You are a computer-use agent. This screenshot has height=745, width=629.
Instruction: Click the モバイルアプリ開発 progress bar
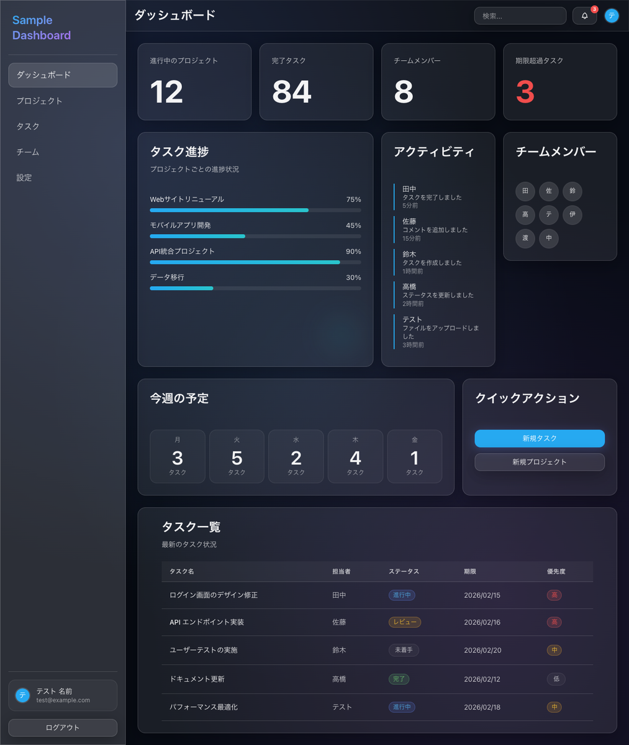click(x=255, y=237)
